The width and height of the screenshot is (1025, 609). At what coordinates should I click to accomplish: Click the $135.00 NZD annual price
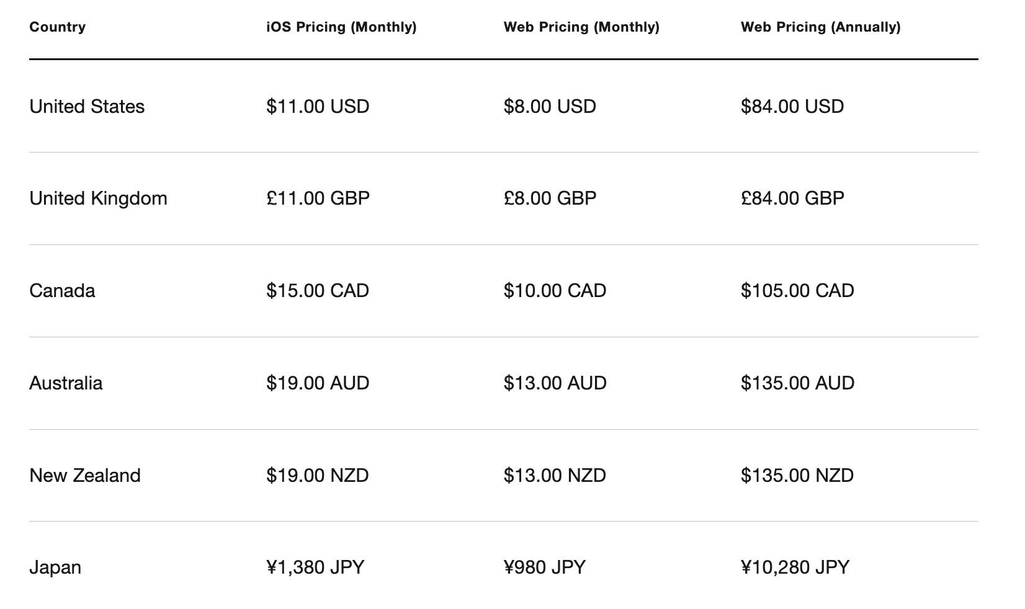tap(797, 476)
